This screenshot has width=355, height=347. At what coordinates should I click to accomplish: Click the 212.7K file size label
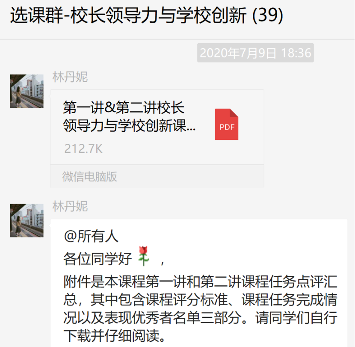[x=83, y=148]
